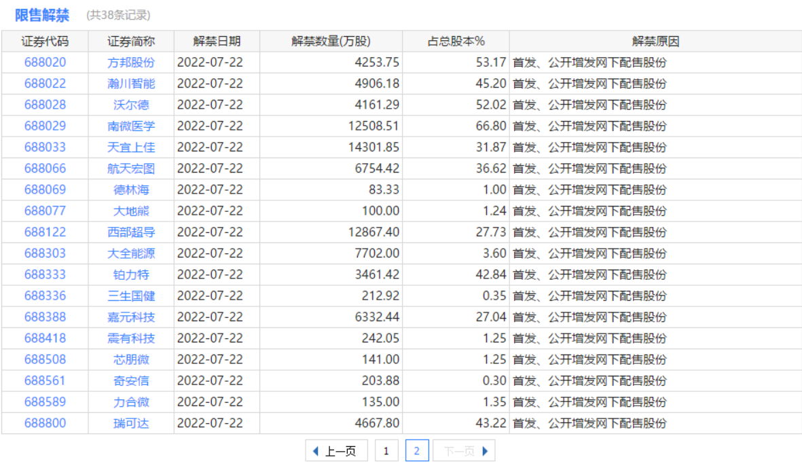
Task: Click the 解禁数量(万股) column header
Action: (331, 41)
